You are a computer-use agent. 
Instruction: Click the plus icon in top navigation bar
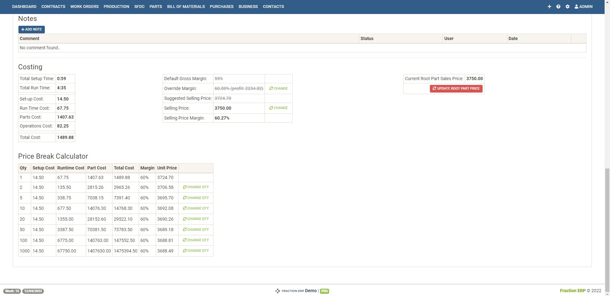tap(549, 7)
